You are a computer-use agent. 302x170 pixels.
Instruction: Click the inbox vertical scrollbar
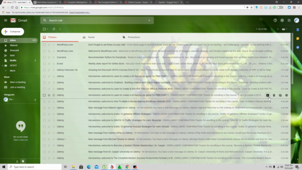292,59
